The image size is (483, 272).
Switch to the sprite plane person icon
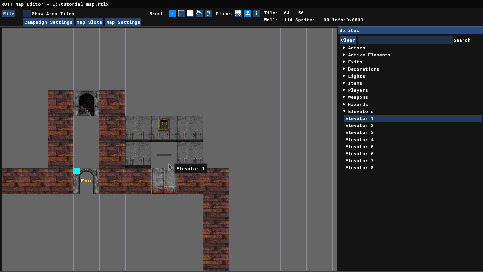[248, 13]
